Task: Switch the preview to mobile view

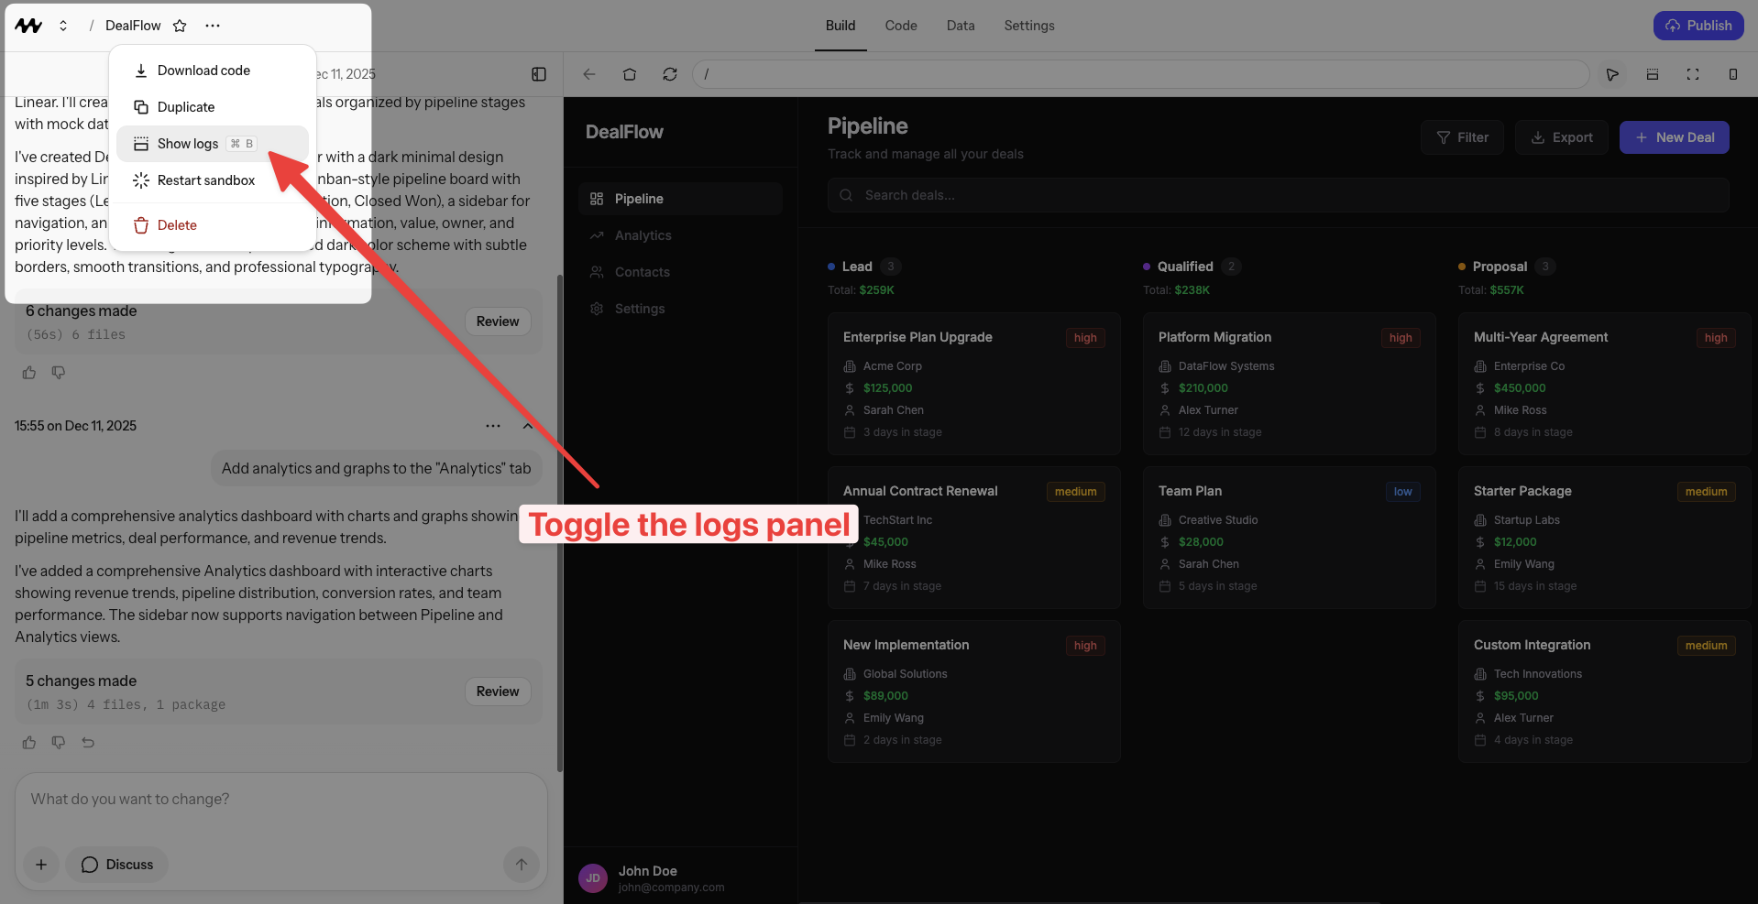Action: coord(1733,74)
